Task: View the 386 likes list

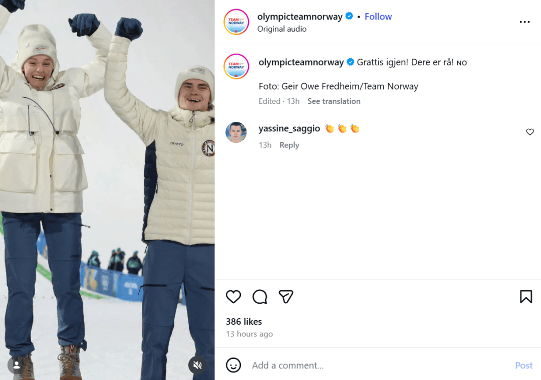Action: click(244, 322)
